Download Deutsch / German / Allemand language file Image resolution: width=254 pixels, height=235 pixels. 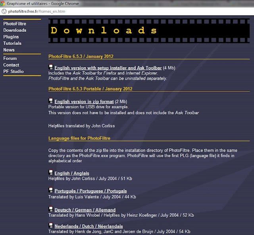(85, 210)
